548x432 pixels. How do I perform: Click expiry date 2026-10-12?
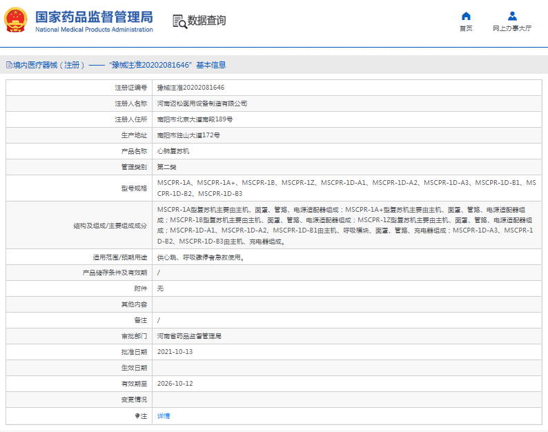point(175,384)
